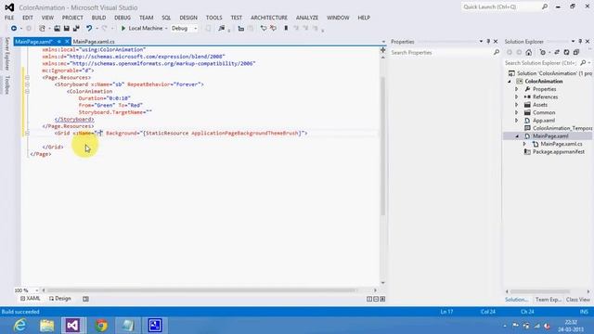Open the Toolbox side tab
Image resolution: width=594 pixels, height=334 pixels.
(x=6, y=84)
